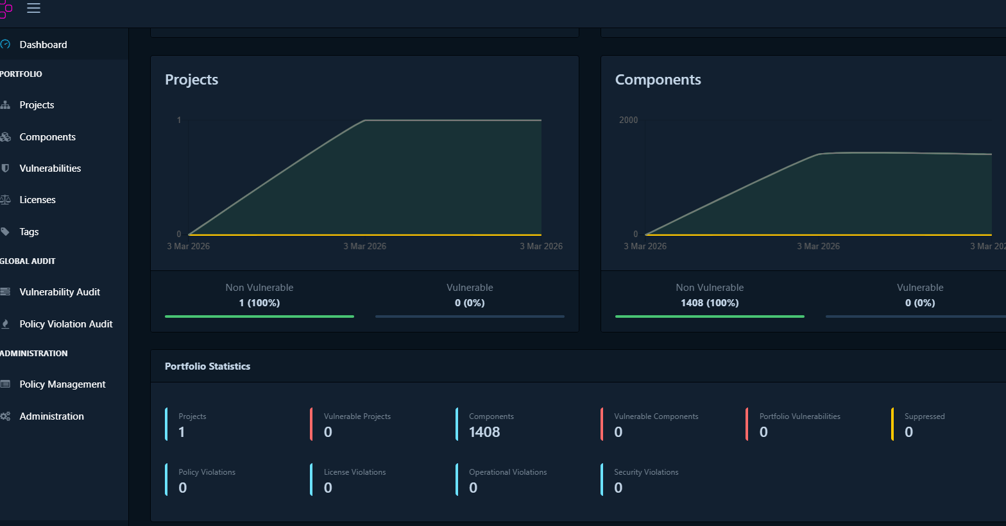
Task: Click the Components cubes icon
Action: [x=5, y=137]
